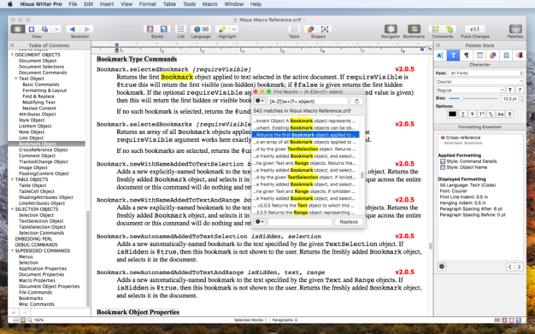Select the Table palette icon in dock
The image size is (535, 334).
point(479,56)
